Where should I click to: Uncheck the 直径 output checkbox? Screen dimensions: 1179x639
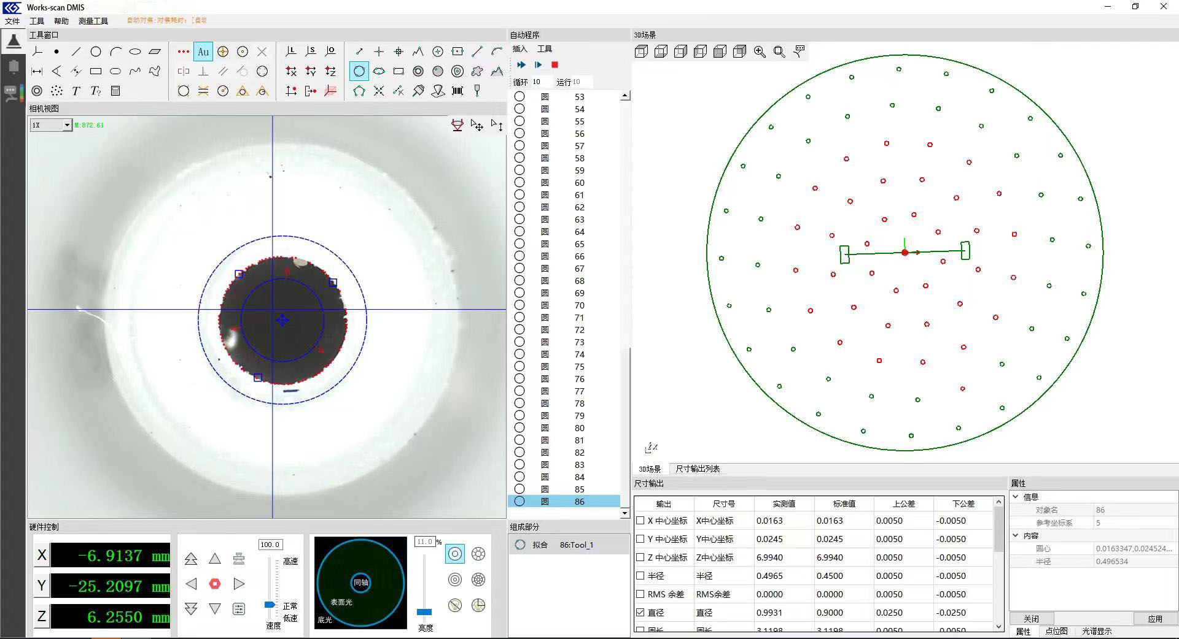tap(640, 612)
